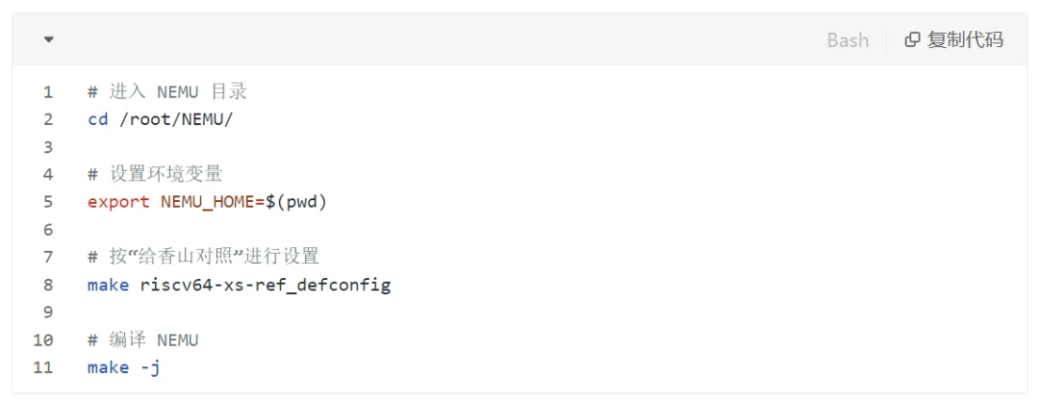Click the cd /root/NEMU/ command line
The height and width of the screenshot is (403, 1039).
point(161,120)
